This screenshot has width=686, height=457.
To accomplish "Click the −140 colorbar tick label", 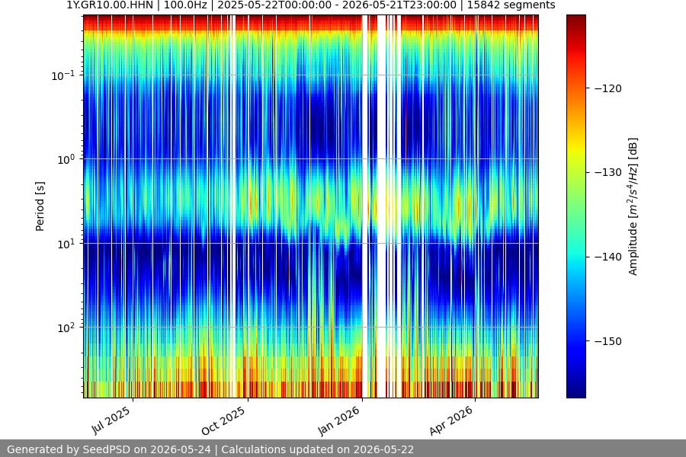I will 607,257.
